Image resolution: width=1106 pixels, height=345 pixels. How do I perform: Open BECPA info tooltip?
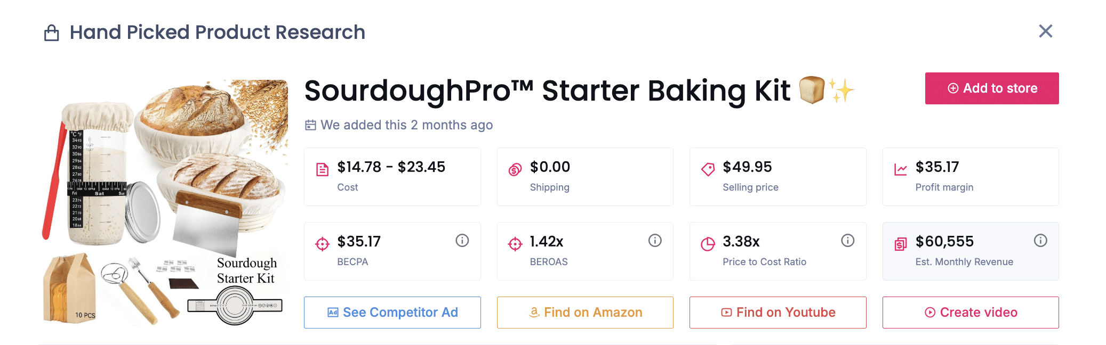coord(462,240)
